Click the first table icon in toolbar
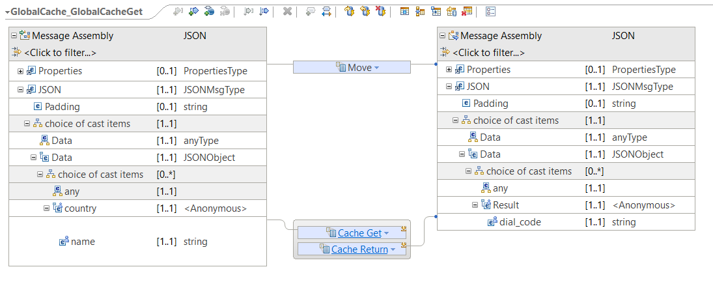Viewport: 713px width, 284px height. coord(404,11)
